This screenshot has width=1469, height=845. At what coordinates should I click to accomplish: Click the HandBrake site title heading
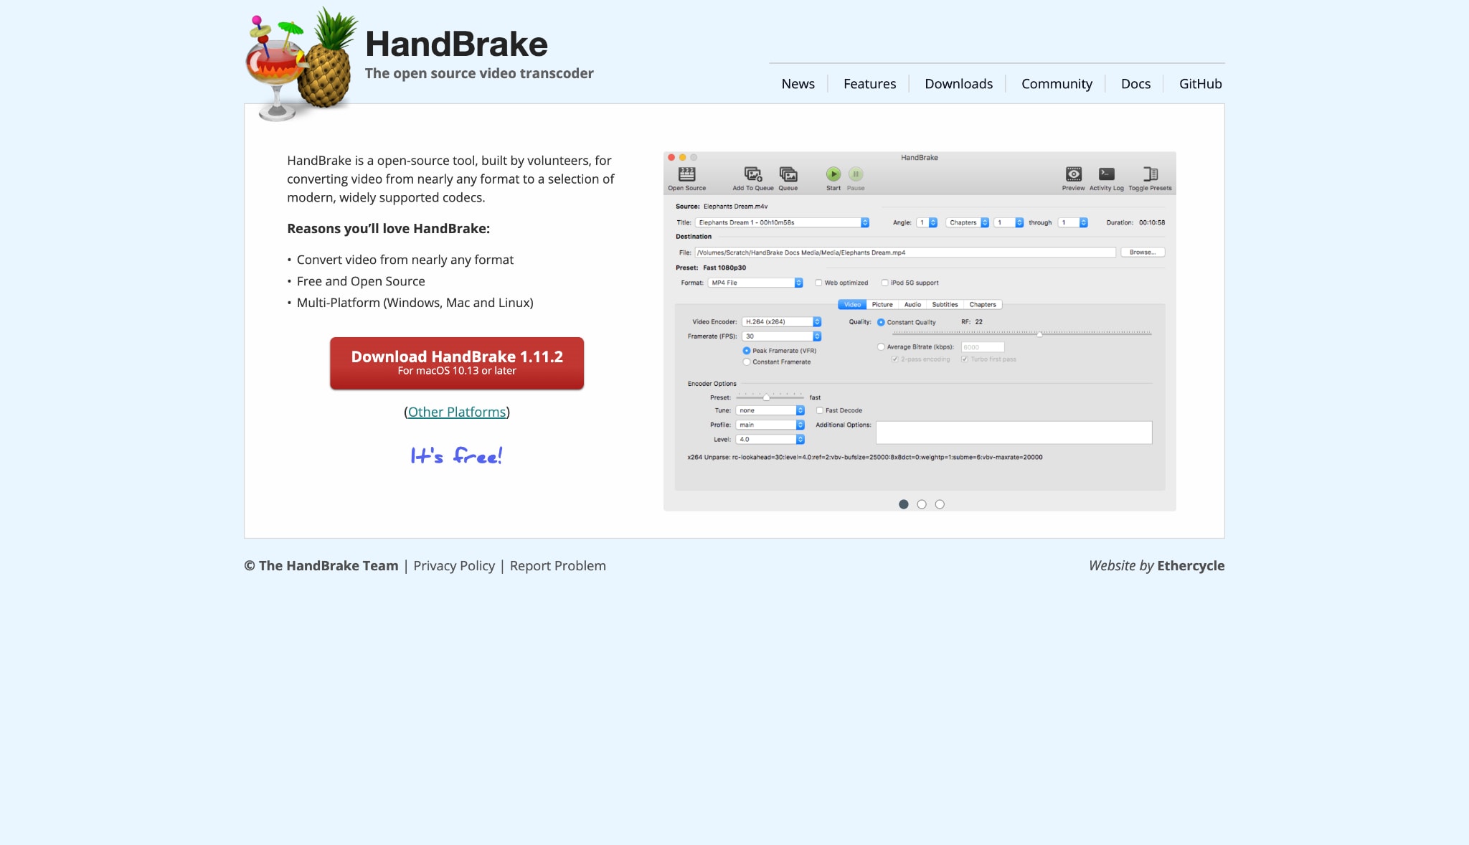coord(456,44)
